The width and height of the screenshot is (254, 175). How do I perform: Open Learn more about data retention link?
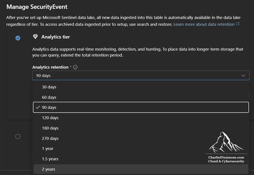pyautogui.click(x=204, y=24)
